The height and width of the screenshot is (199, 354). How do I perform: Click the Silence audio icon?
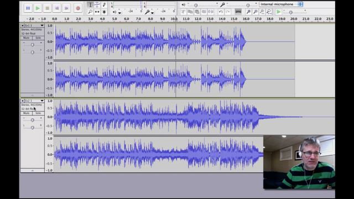211,12
